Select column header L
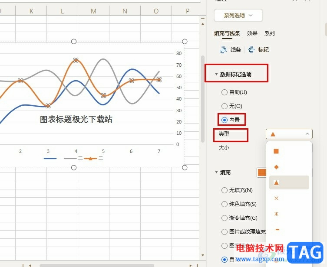This screenshot has width=327, height=267. point(63,11)
